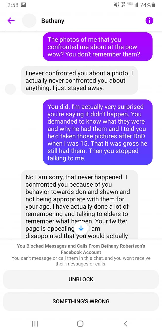Tap the image notification icon in status bar
This screenshot has width=162, height=333.
(x=23, y=5)
